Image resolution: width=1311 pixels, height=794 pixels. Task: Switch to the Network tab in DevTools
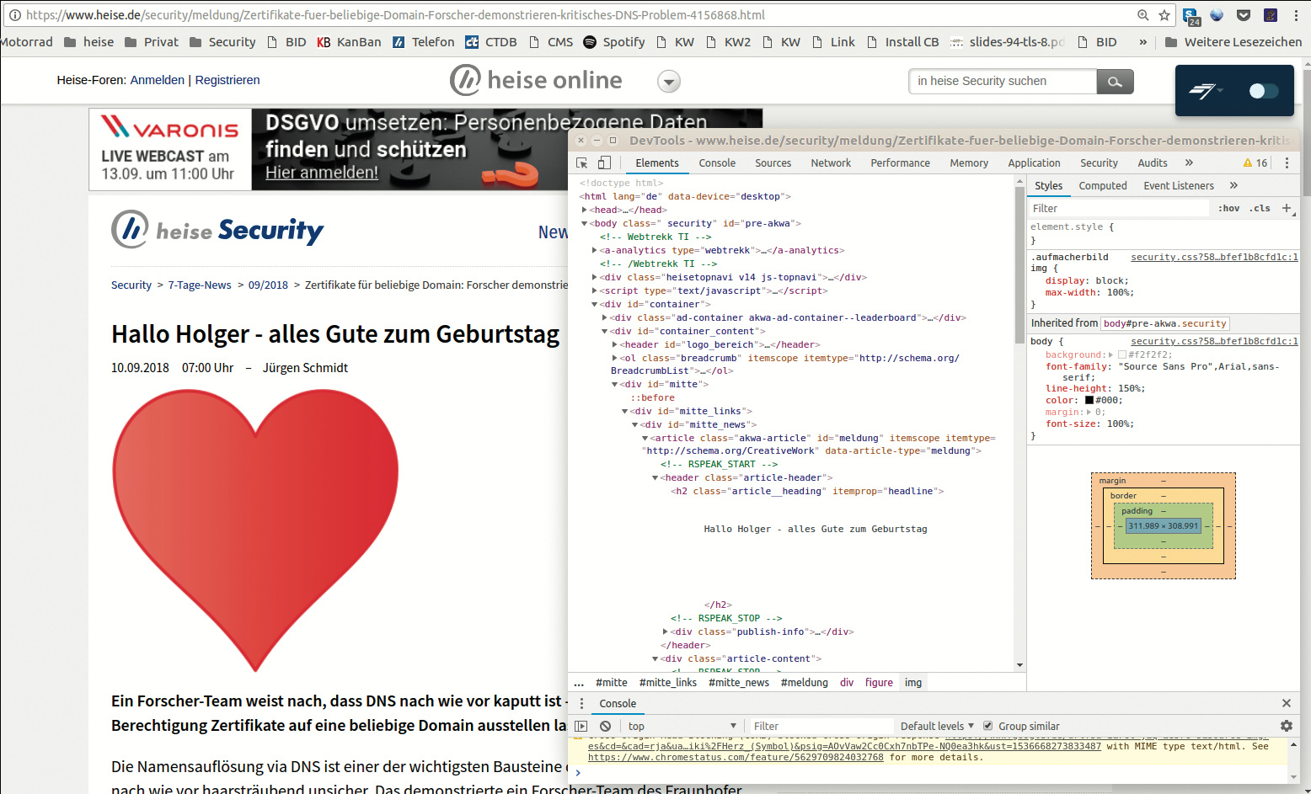coord(830,163)
